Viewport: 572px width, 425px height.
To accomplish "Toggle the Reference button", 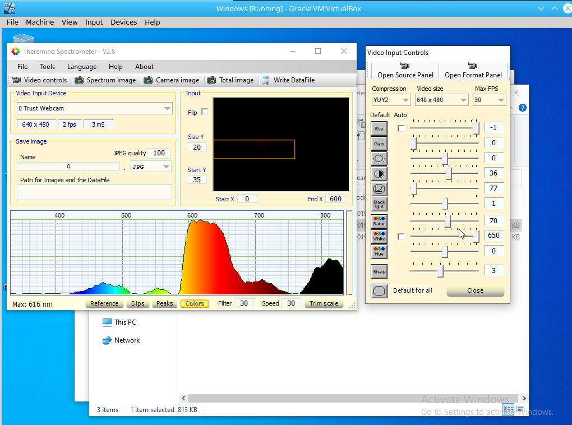I will pyautogui.click(x=104, y=303).
